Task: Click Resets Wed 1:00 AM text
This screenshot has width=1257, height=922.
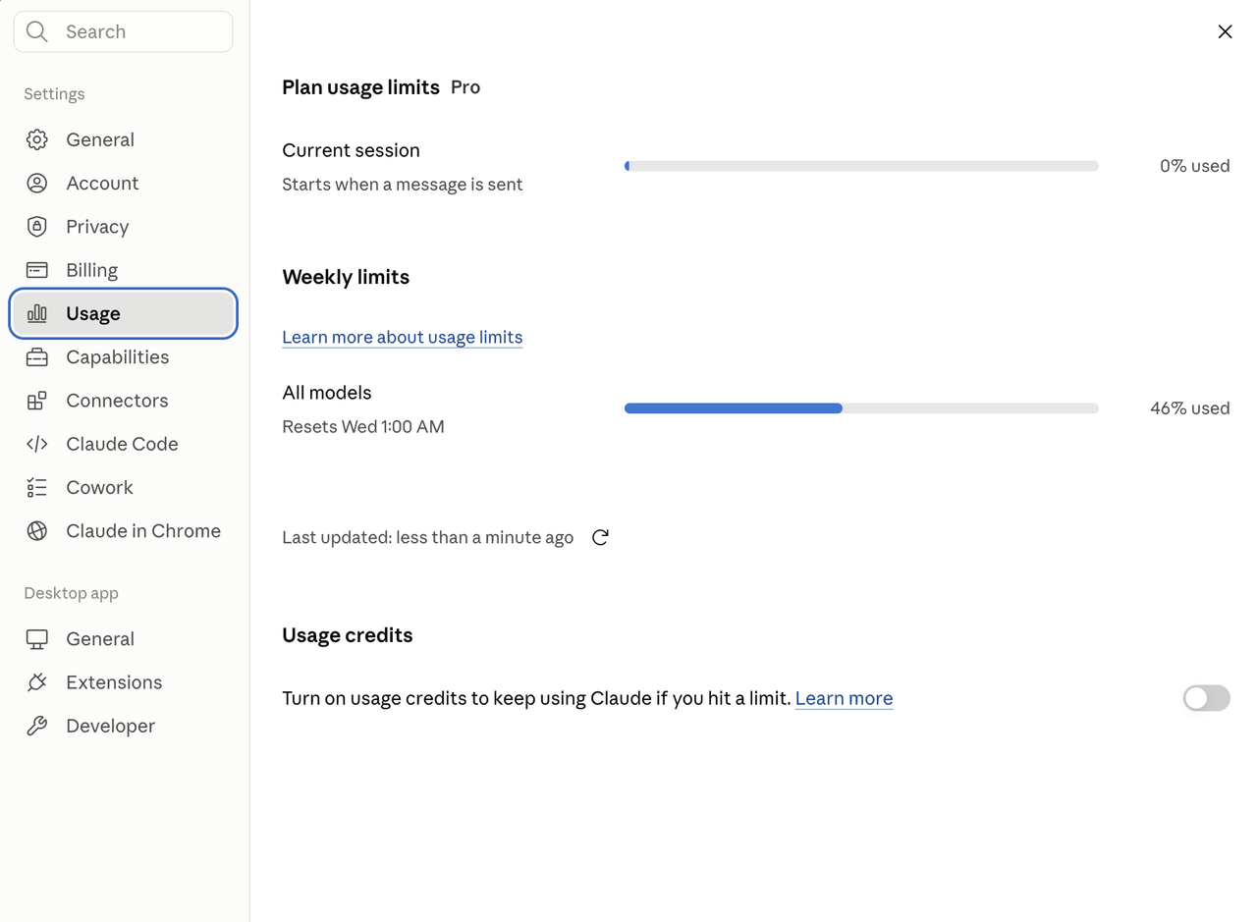Action: click(363, 426)
